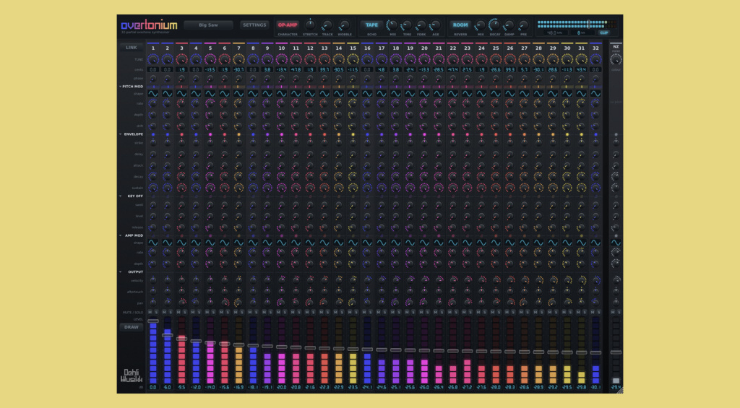The height and width of the screenshot is (408, 740).
Task: Click the tune knob of partial 32
Action: [x=595, y=59]
